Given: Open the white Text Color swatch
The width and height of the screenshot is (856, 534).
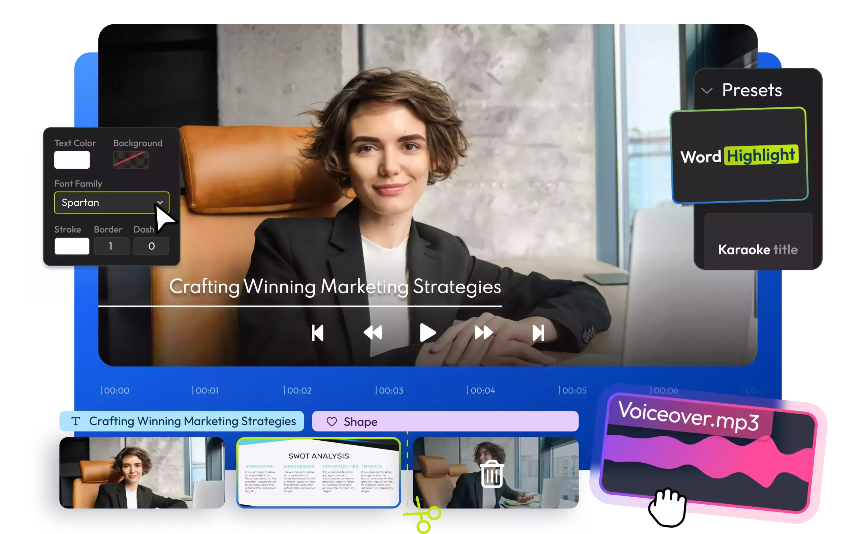Looking at the screenshot, I should click(x=72, y=160).
